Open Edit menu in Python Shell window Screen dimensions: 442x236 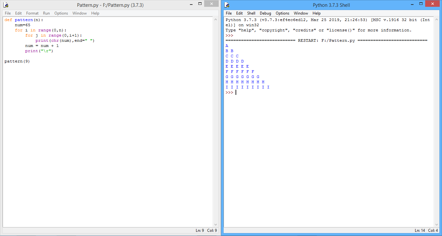click(239, 13)
